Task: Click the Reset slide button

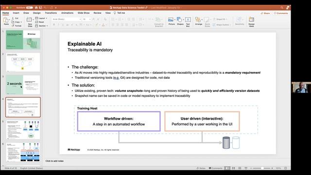Action: coord(40,22)
